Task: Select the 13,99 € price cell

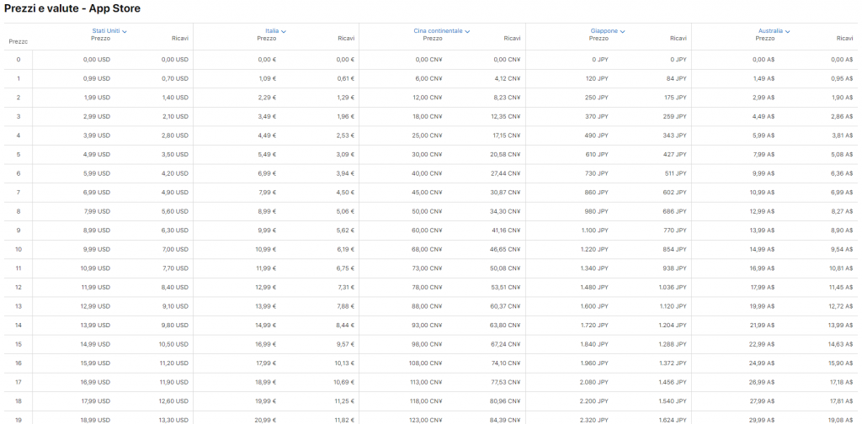Action: tap(265, 306)
